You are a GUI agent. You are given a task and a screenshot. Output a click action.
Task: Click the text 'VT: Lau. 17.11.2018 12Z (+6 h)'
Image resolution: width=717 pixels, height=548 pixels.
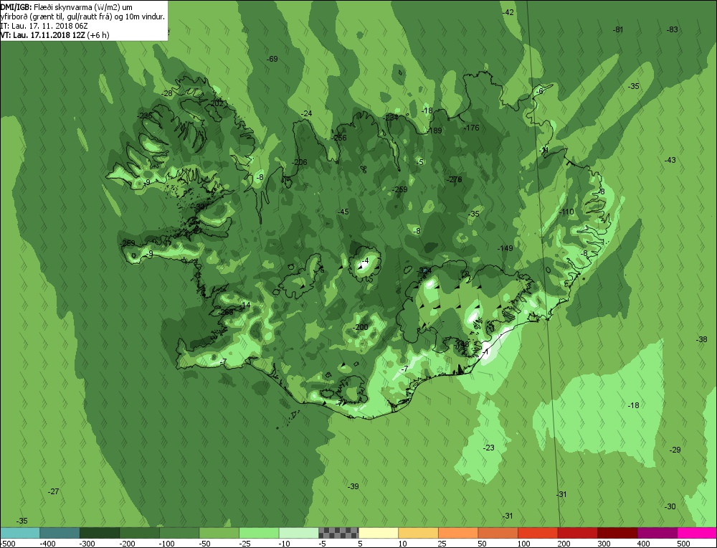54,34
